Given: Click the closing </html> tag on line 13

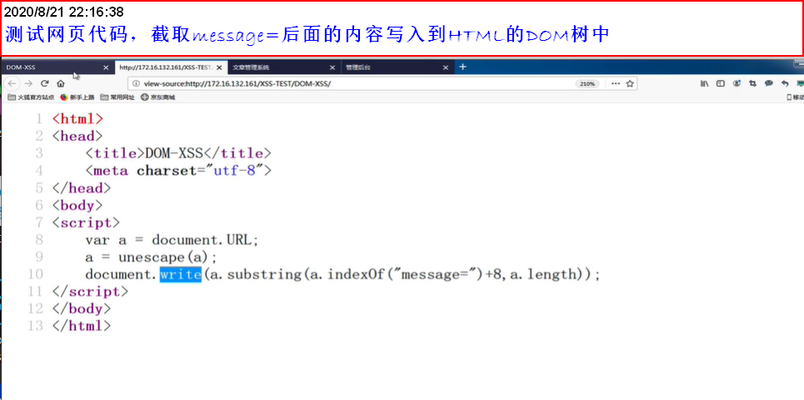Looking at the screenshot, I should coord(82,326).
